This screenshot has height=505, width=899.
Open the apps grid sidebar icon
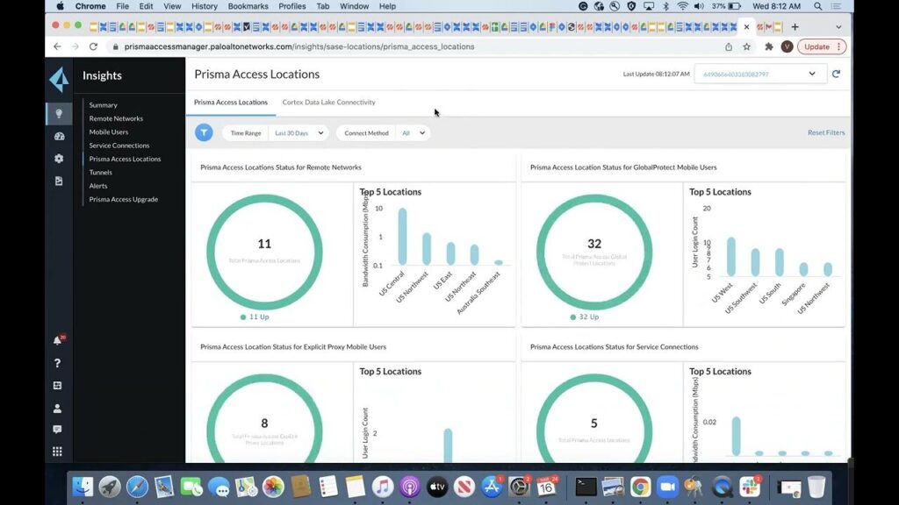57,452
